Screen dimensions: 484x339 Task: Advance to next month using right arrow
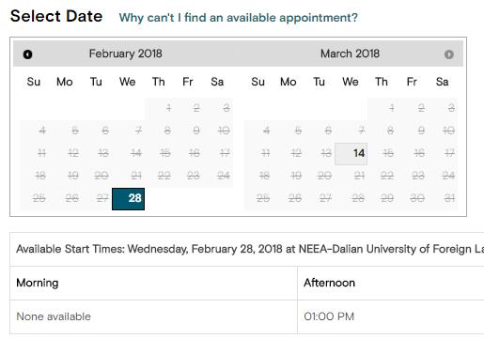pos(448,54)
